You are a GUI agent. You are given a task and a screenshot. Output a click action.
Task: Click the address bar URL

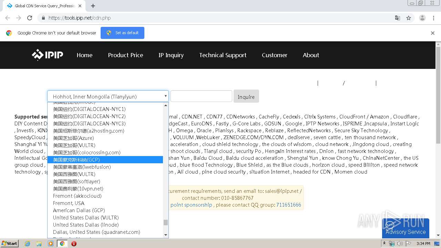coord(80,18)
